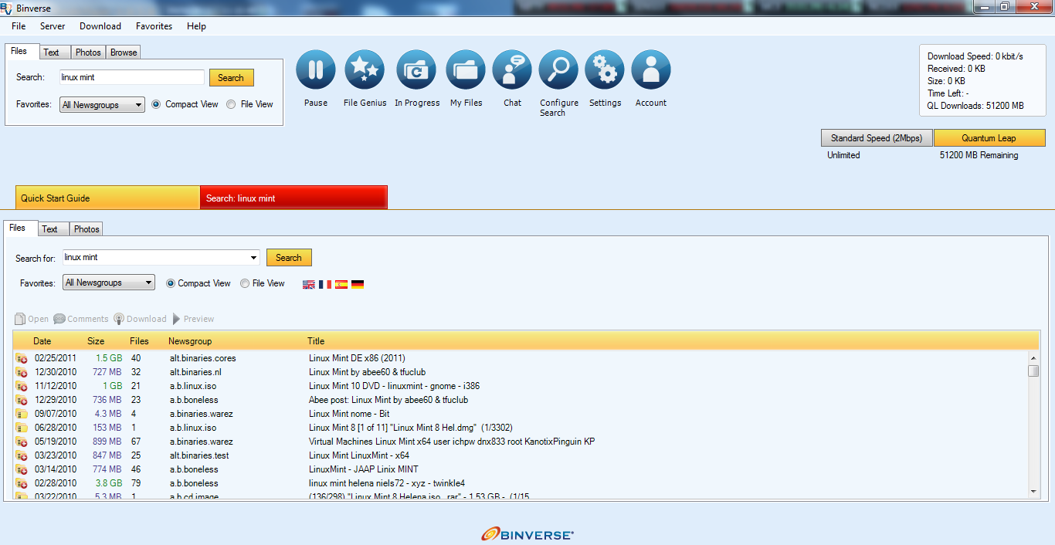Open the Download menu
Screen dimensions: 1055x545
point(100,26)
